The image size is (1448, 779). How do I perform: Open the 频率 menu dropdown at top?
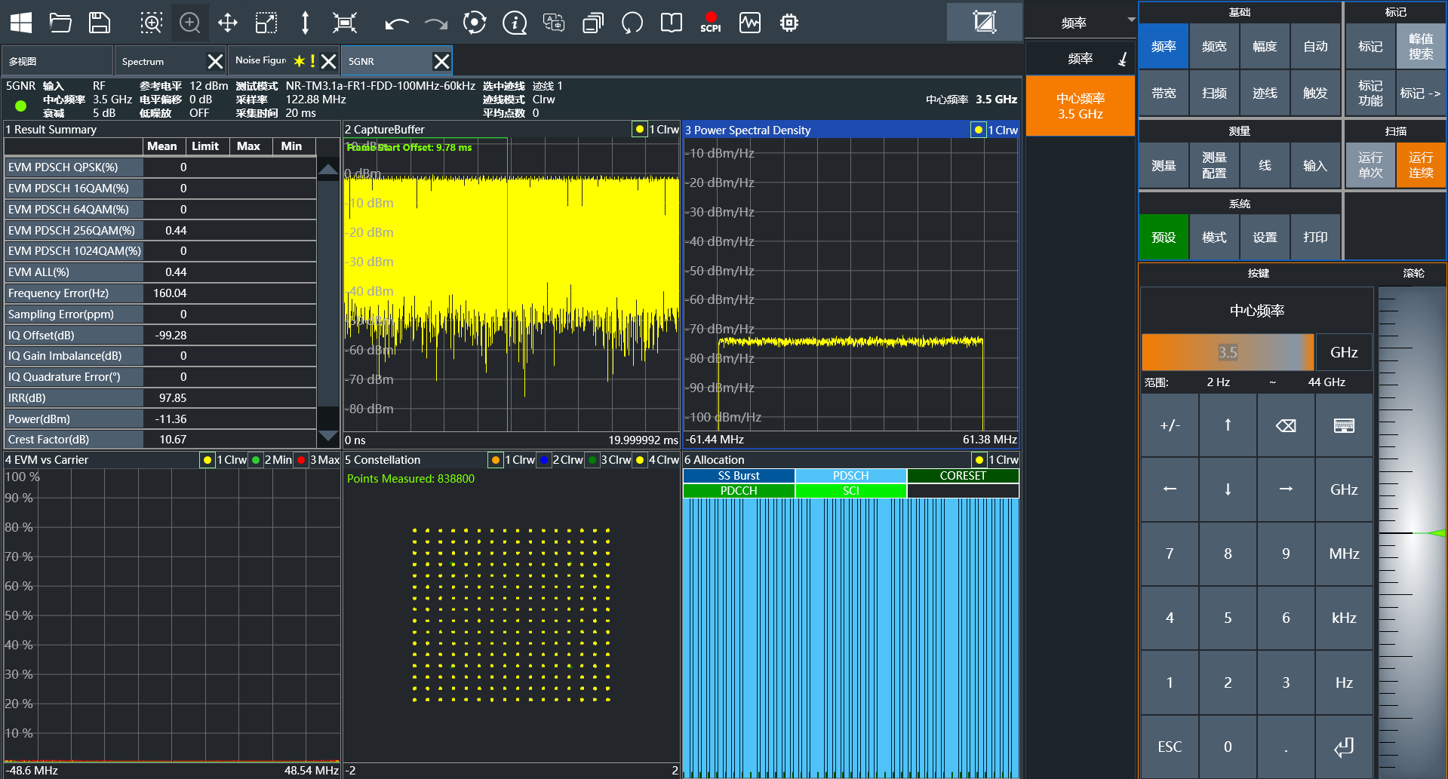(x=1081, y=22)
